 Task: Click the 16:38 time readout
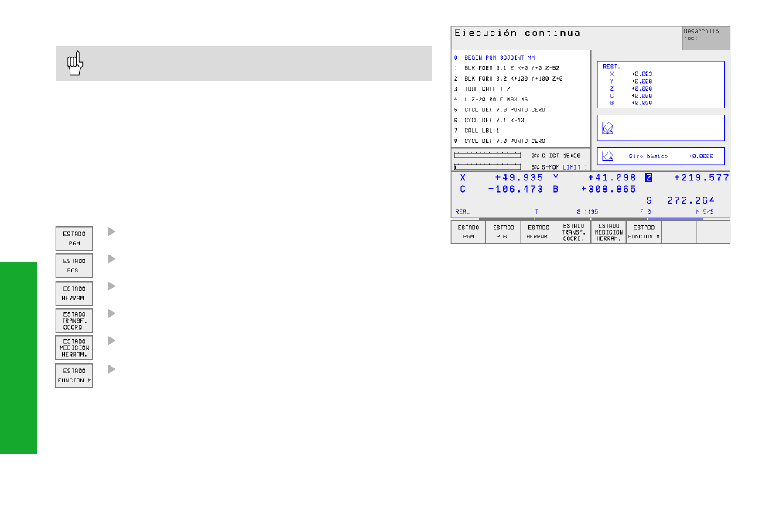[572, 156]
